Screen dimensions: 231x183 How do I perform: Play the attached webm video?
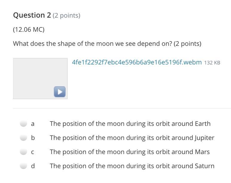pos(60,92)
